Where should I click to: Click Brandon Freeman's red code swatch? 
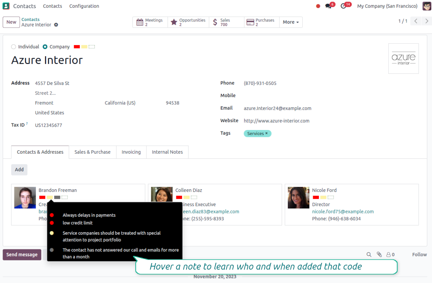point(42,197)
